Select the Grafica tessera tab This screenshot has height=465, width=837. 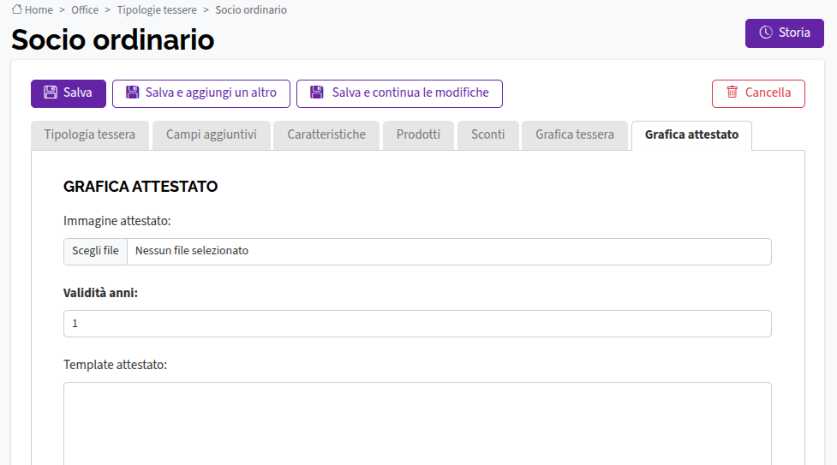575,135
